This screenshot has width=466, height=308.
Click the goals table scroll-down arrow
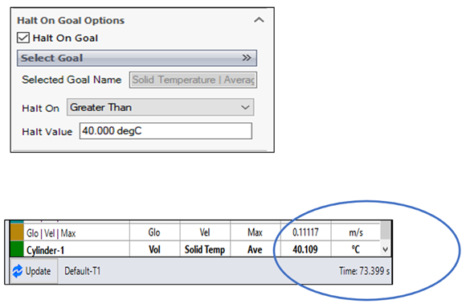click(x=385, y=249)
